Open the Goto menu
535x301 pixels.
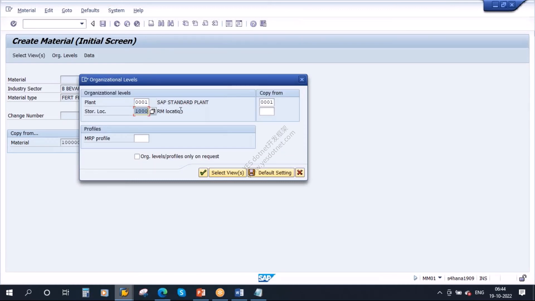pos(67,10)
